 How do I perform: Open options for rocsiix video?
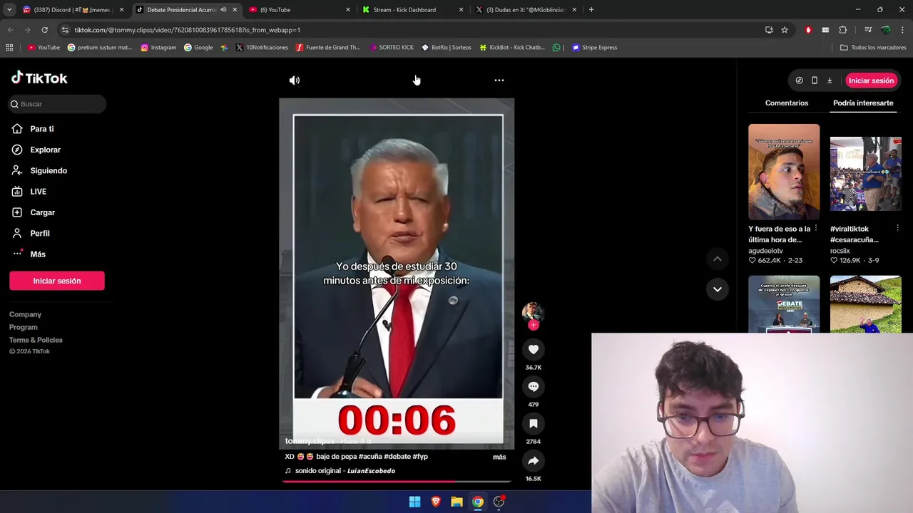coord(897,229)
